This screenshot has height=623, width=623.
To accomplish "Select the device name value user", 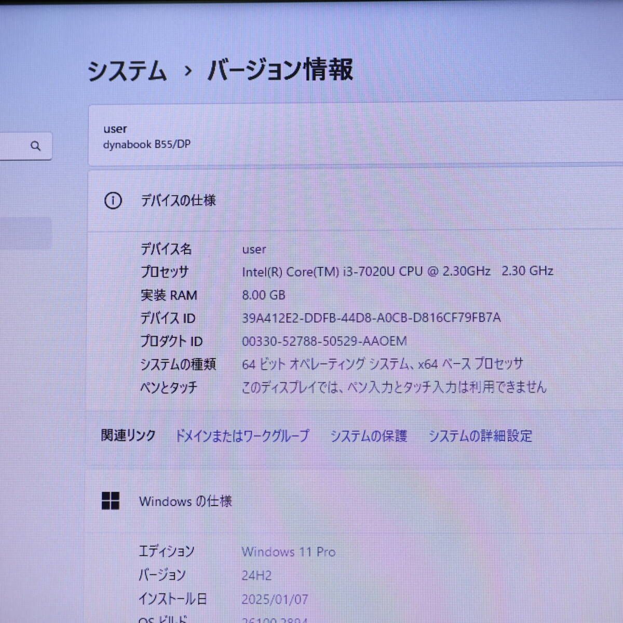I will (x=254, y=249).
